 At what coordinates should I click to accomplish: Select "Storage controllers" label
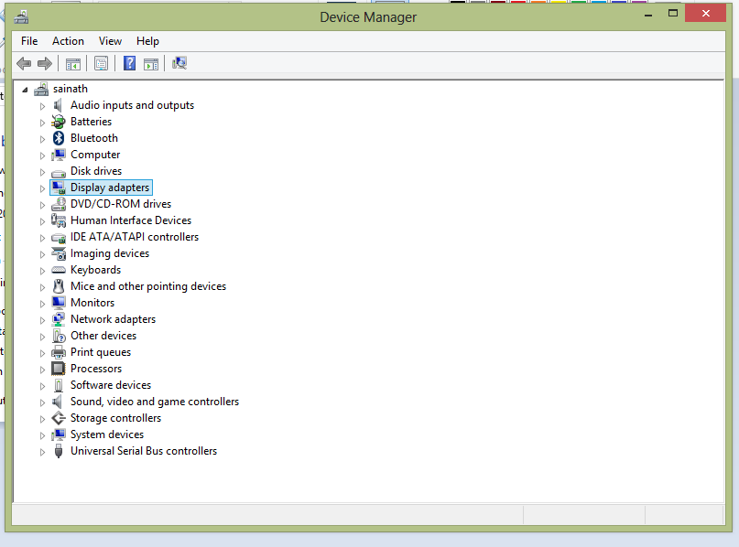coord(115,418)
